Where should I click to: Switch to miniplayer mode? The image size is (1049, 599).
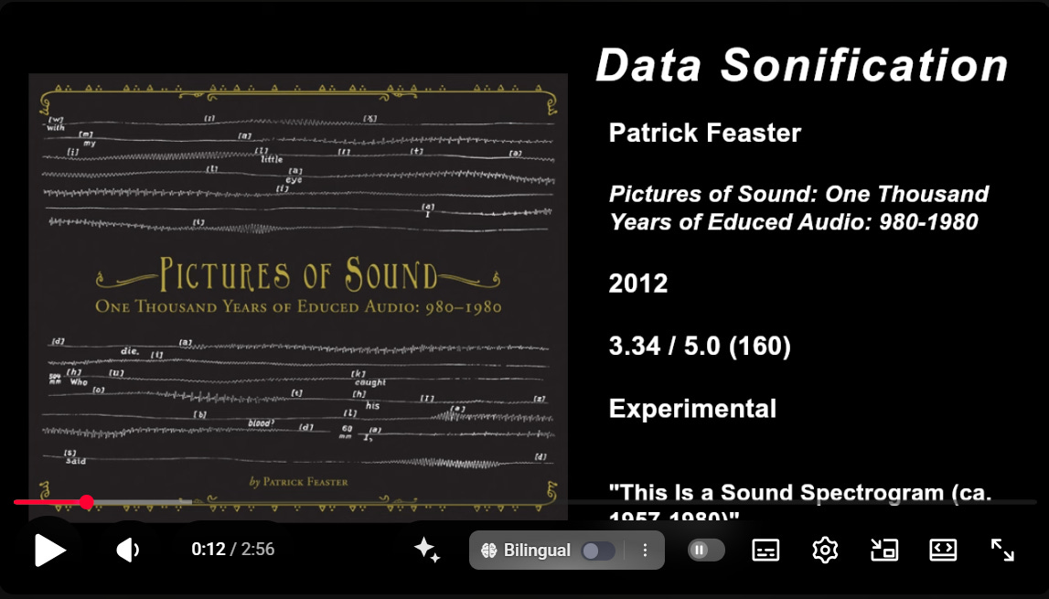[x=883, y=551]
